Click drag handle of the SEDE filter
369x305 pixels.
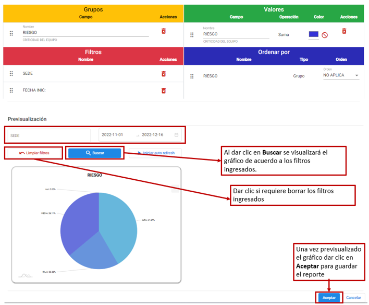[x=11, y=74]
